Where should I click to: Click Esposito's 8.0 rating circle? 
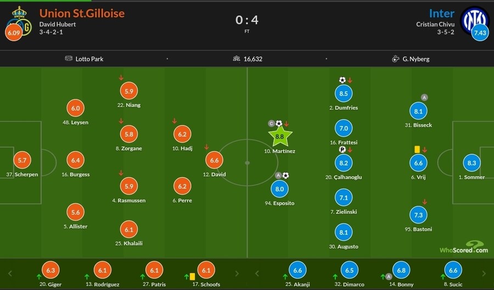[x=279, y=189]
